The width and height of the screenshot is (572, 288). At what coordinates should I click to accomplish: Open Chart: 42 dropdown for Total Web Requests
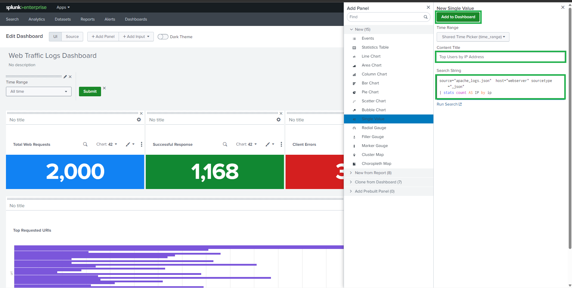[107, 144]
